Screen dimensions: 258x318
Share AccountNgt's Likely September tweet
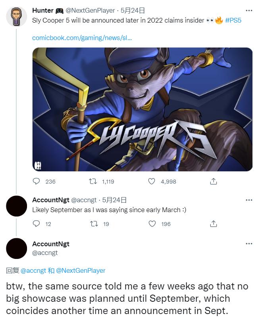click(213, 224)
